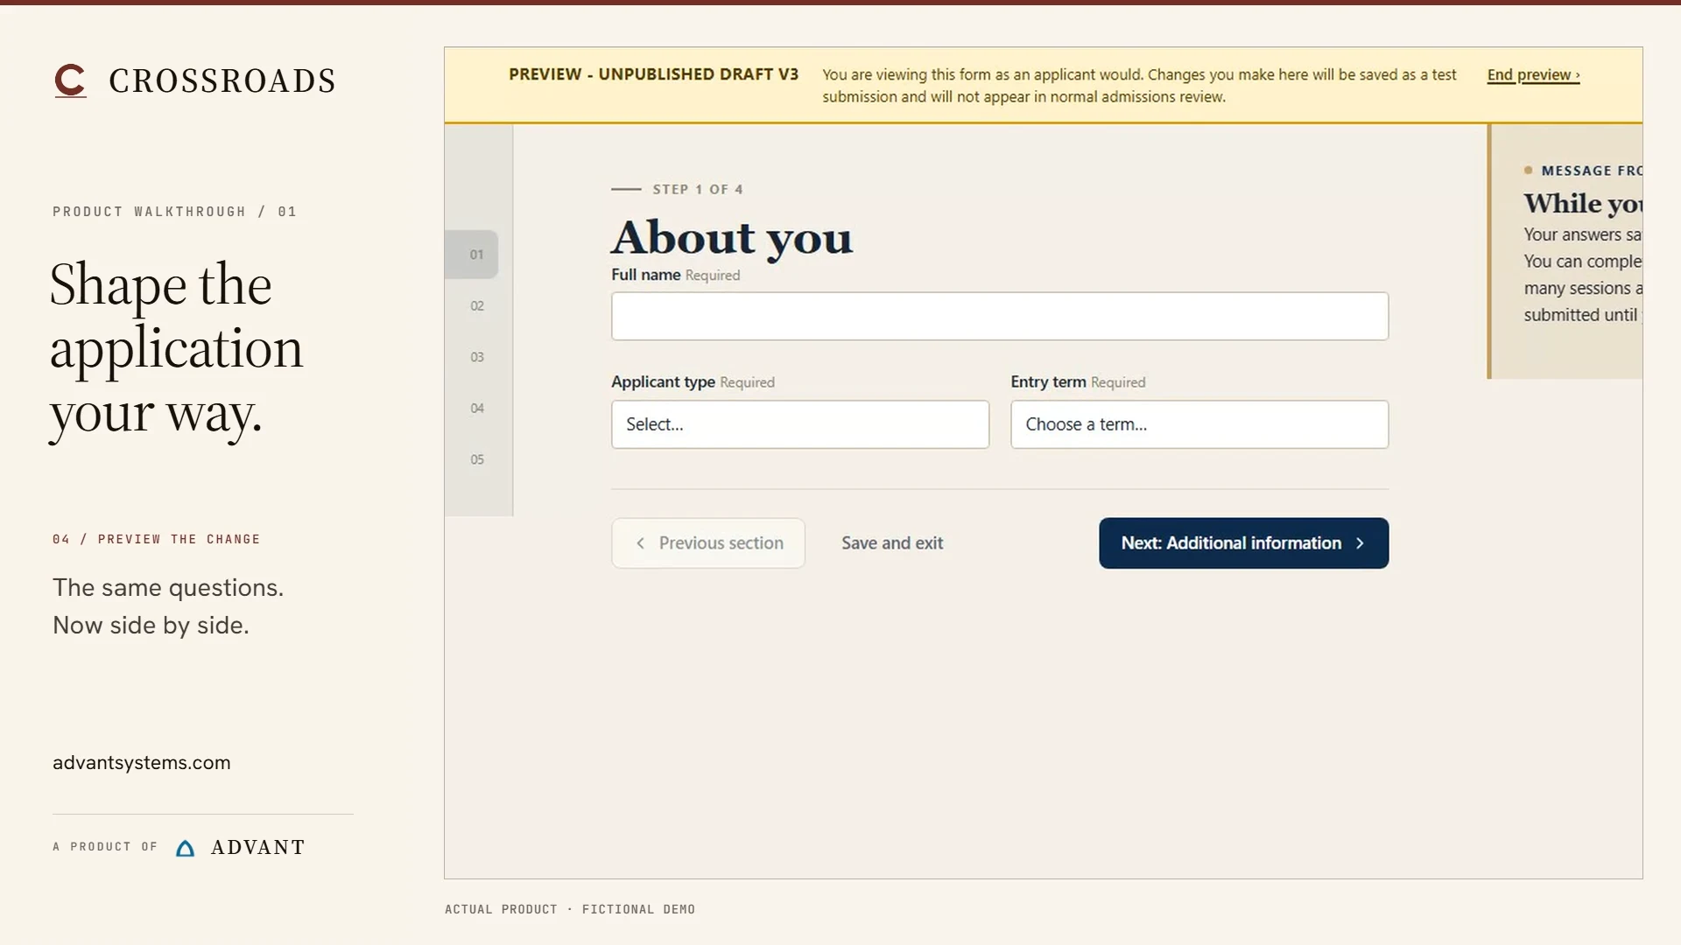Go to step 01 in the side rail
1681x945 pixels.
[472, 255]
